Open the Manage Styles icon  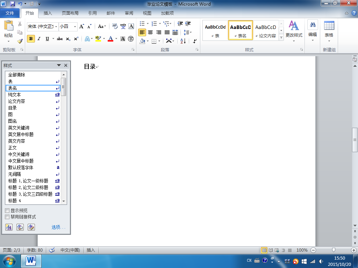click(x=31, y=227)
